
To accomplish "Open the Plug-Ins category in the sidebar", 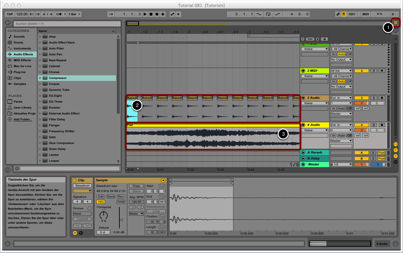I will point(19,72).
